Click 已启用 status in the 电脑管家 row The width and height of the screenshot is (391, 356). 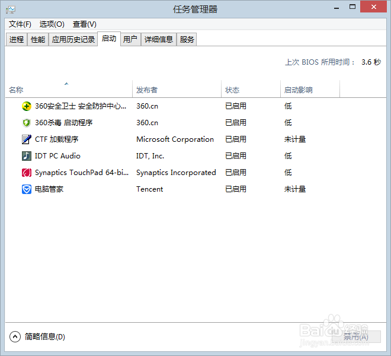(236, 189)
